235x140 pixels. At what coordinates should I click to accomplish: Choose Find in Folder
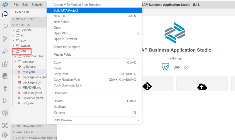tap(95, 55)
